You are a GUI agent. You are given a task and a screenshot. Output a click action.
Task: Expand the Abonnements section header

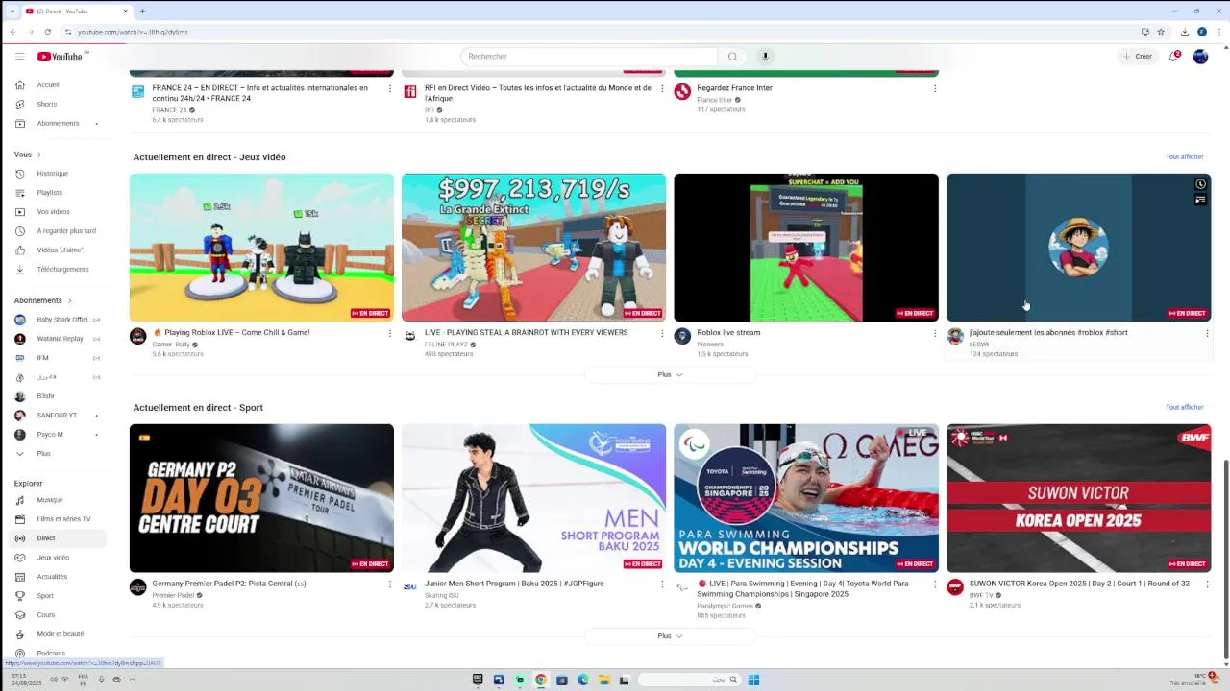[43, 300]
